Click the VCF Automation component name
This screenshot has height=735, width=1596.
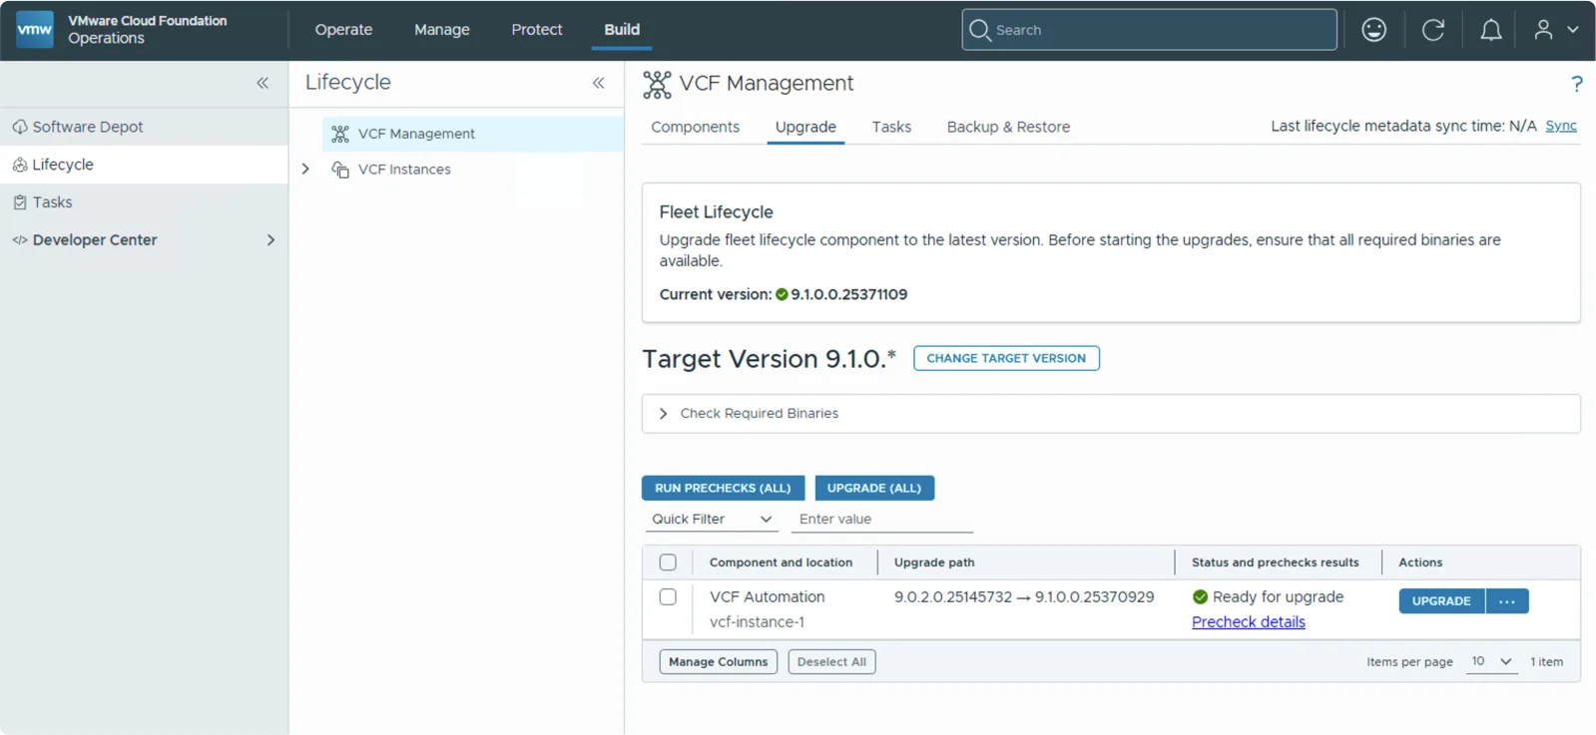point(768,596)
